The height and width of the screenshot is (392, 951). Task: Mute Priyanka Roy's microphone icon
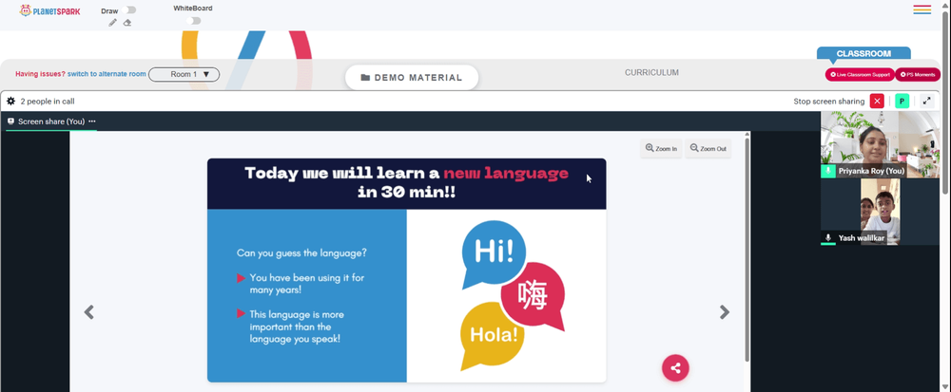828,171
